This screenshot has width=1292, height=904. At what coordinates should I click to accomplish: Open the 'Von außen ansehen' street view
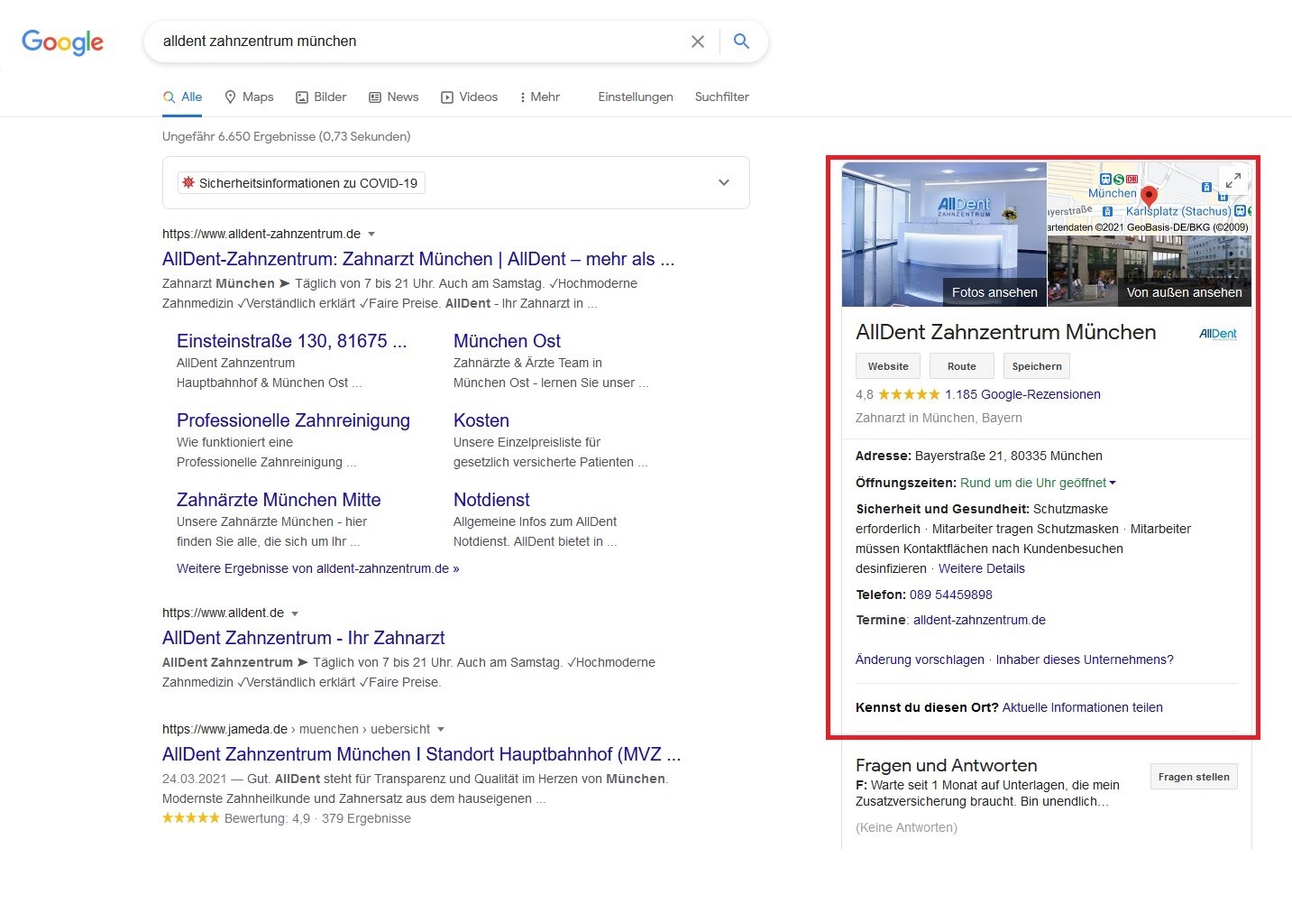[1150, 272]
